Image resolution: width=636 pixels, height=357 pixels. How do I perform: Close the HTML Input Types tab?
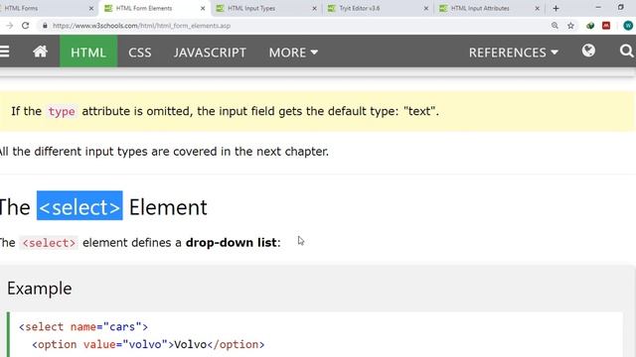click(x=314, y=8)
